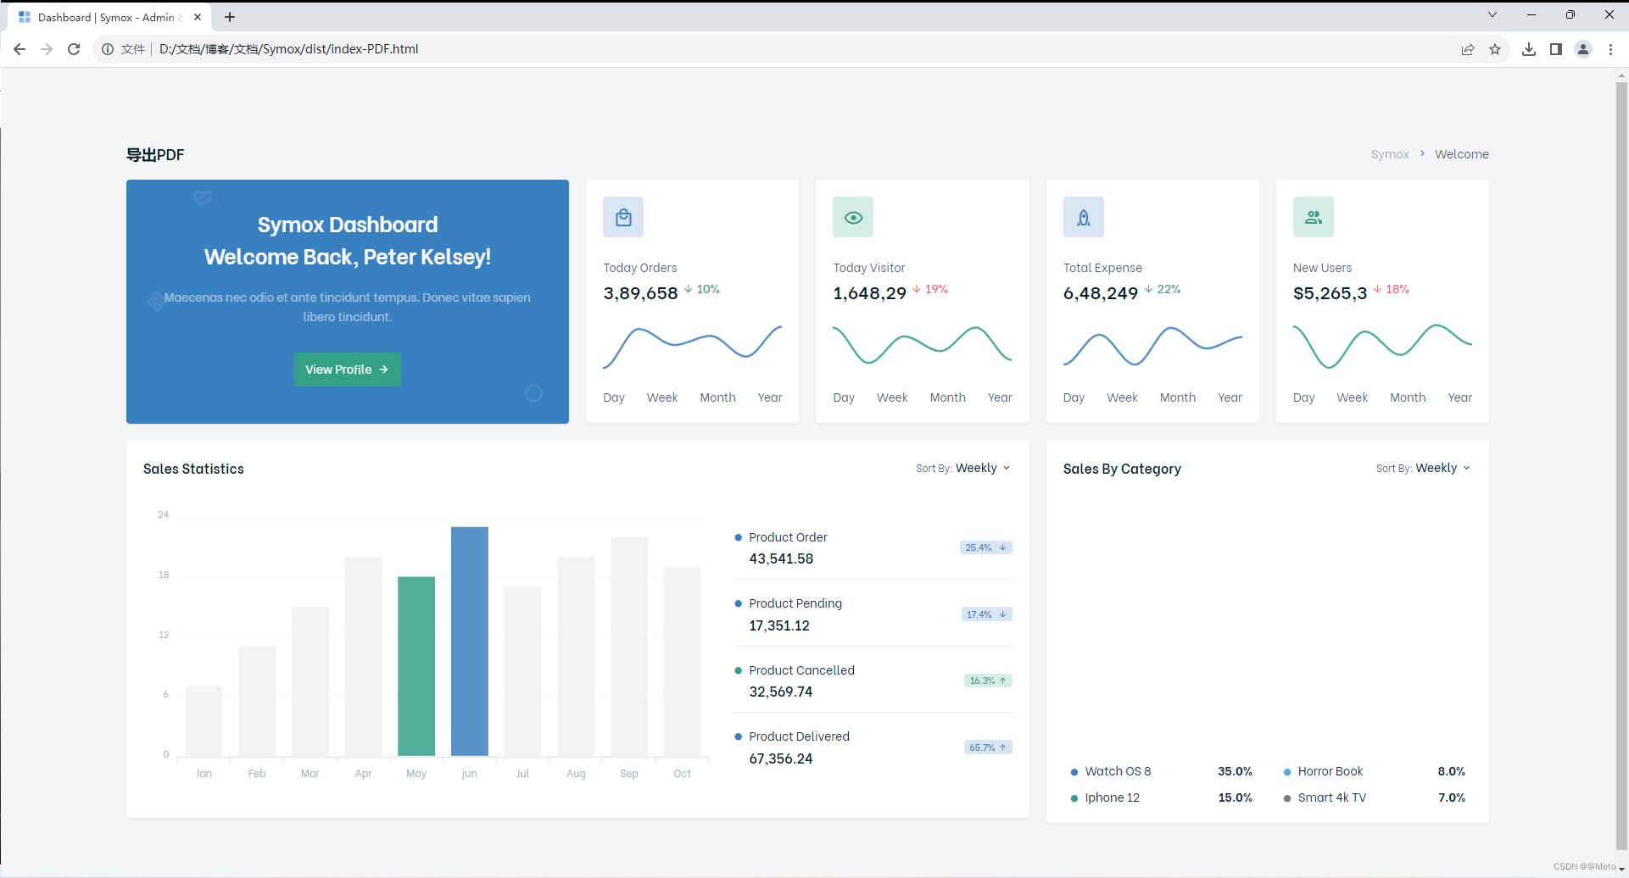Click the Today Orders shopping bag icon
Viewport: 1629px width, 878px height.
[623, 218]
